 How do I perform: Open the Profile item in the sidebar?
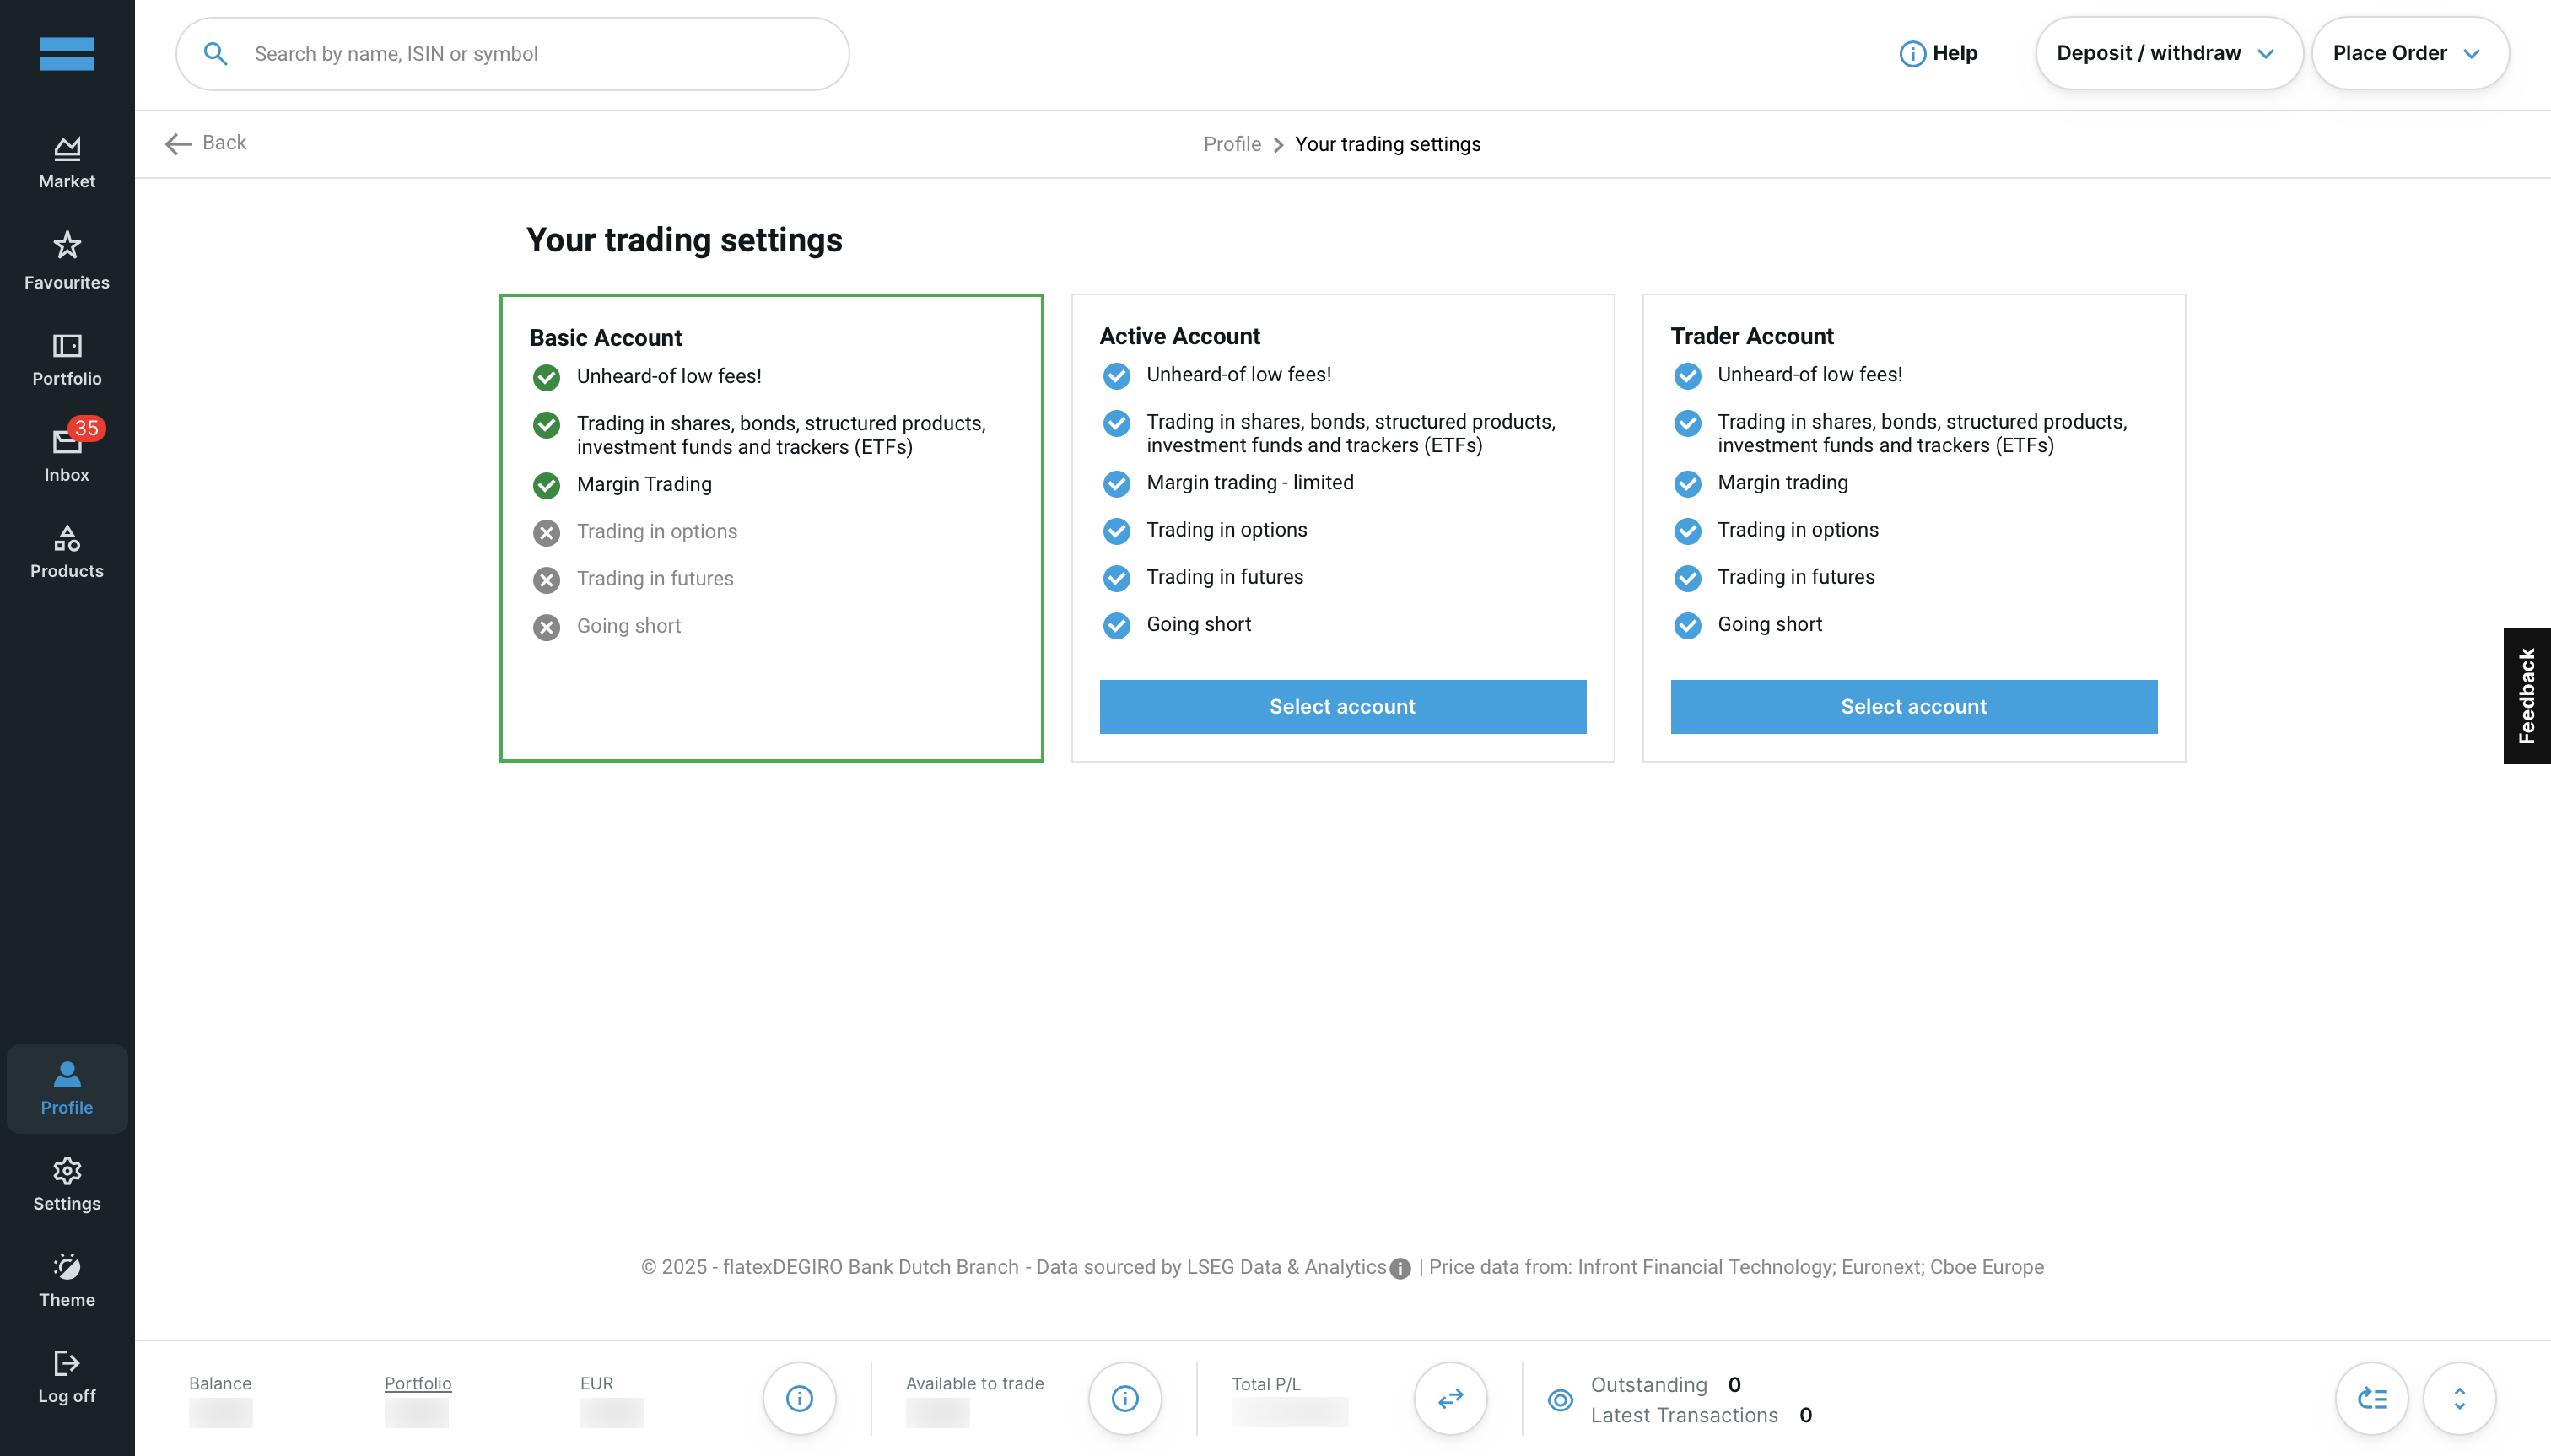point(67,1088)
